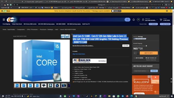
Task: Click the Intel brand logo
Action: click(x=65, y=36)
